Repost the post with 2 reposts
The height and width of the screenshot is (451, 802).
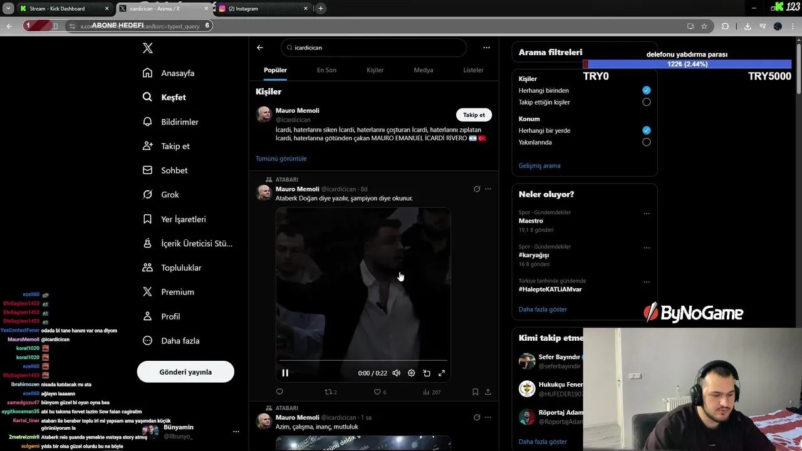tap(330, 392)
